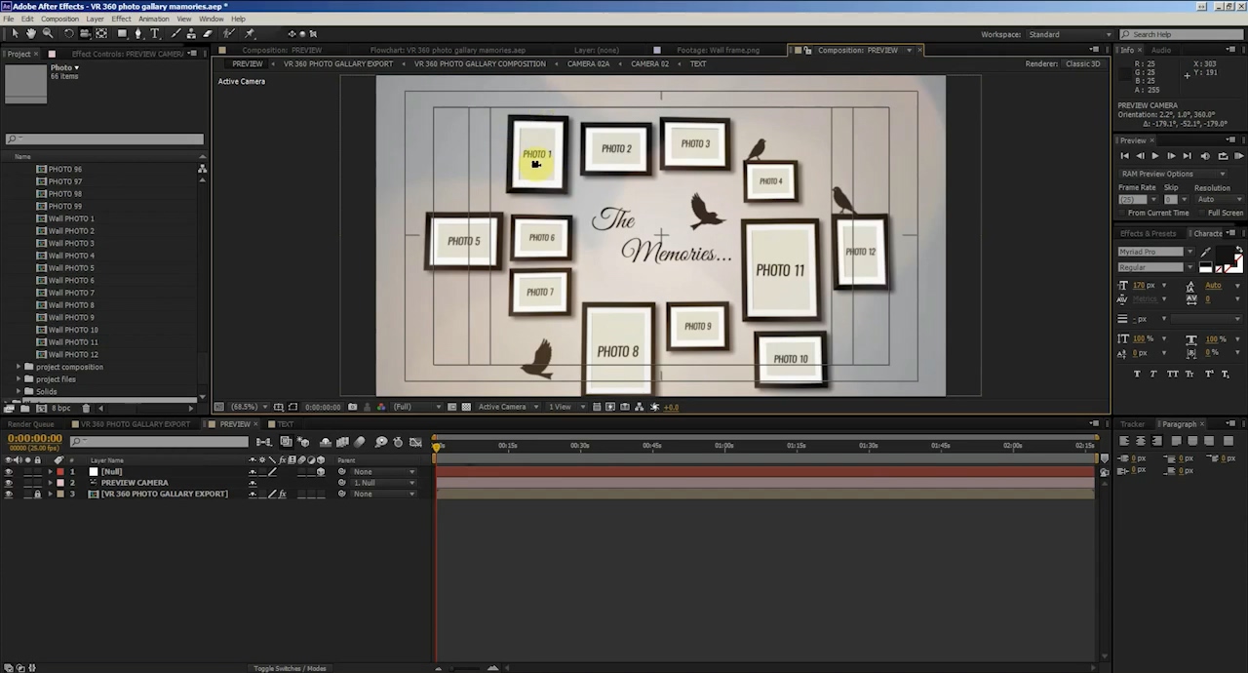Expand the project composition folder

point(19,367)
